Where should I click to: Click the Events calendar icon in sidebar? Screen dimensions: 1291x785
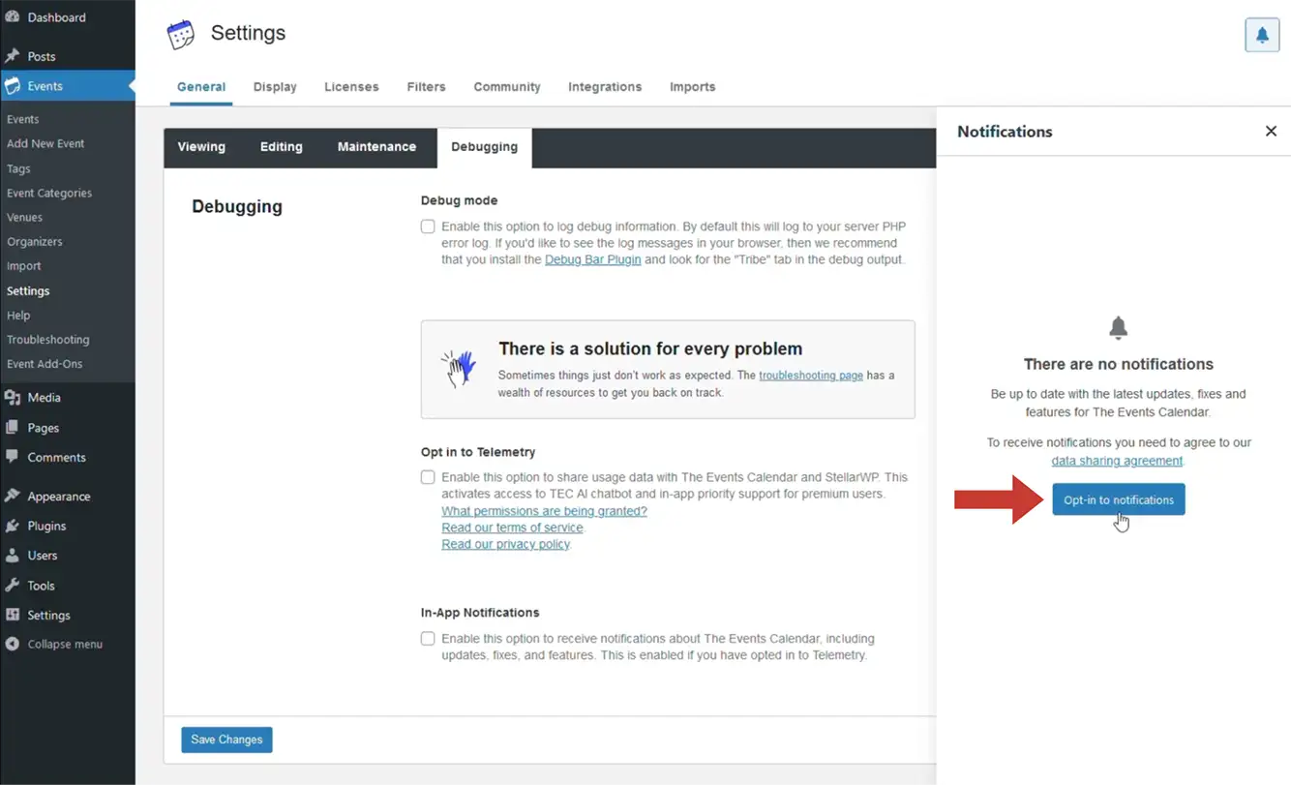click(x=13, y=86)
